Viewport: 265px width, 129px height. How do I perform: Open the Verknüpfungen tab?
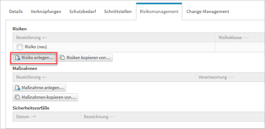pos(46,12)
